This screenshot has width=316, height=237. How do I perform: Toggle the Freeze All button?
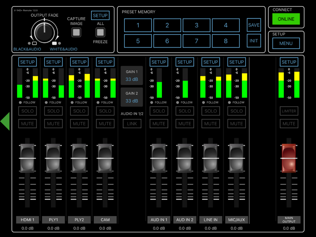100,32
